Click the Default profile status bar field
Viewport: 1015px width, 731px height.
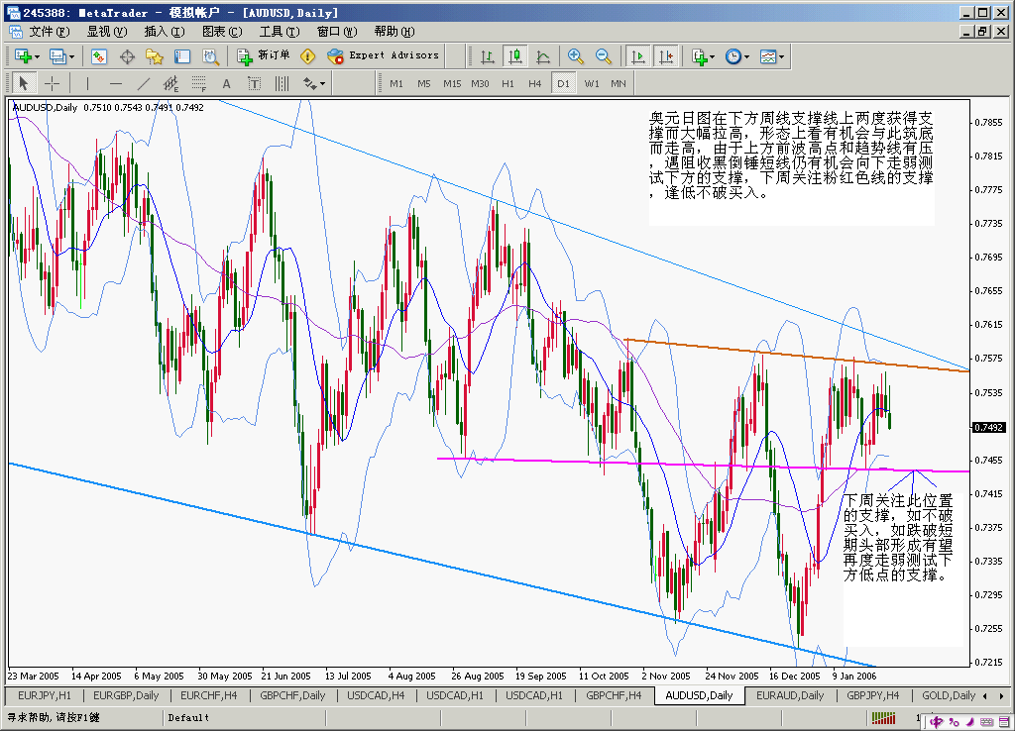coord(244,717)
